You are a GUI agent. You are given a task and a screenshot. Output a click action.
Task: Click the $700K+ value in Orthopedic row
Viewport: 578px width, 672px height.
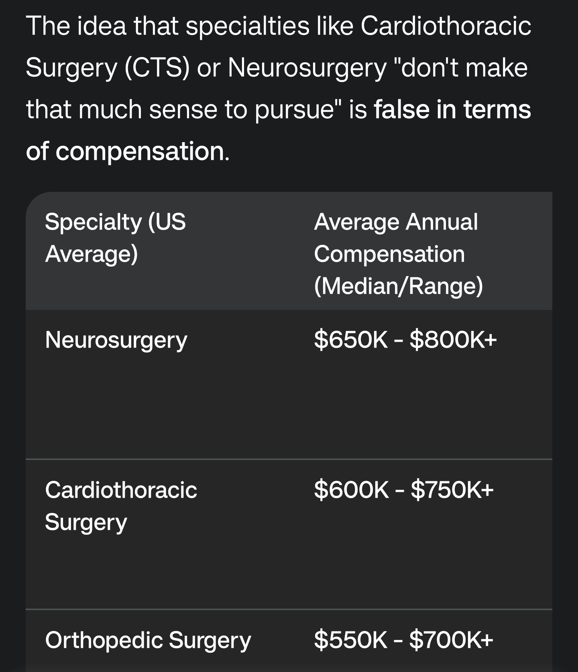(452, 640)
